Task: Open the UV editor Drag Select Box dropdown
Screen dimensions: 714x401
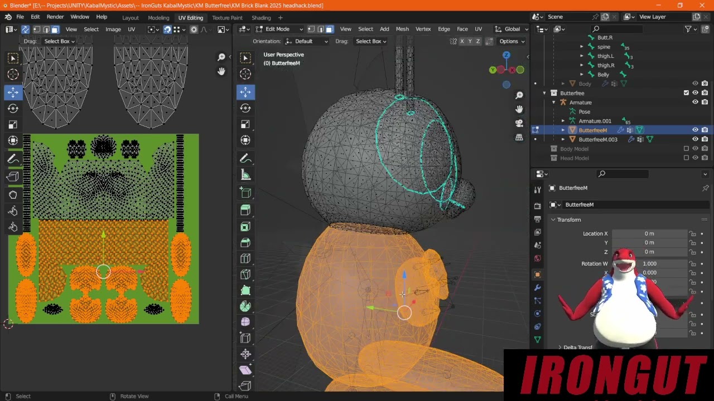Action: (59, 41)
